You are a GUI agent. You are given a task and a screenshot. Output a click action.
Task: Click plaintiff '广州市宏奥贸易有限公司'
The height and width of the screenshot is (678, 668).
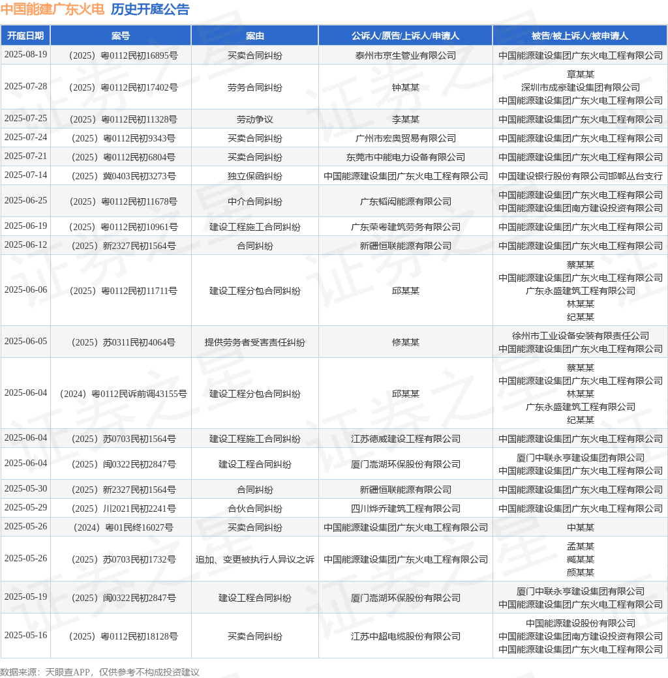[x=405, y=138]
